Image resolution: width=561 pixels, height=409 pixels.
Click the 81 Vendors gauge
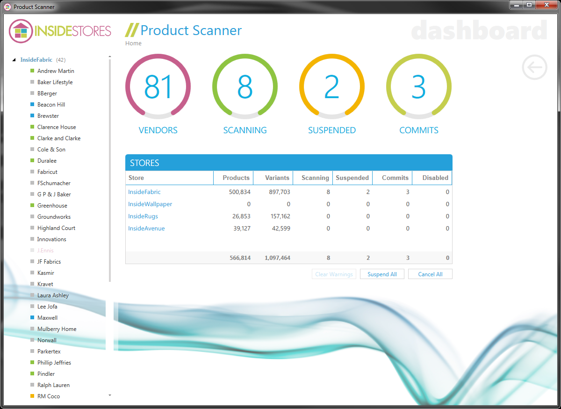tap(158, 87)
